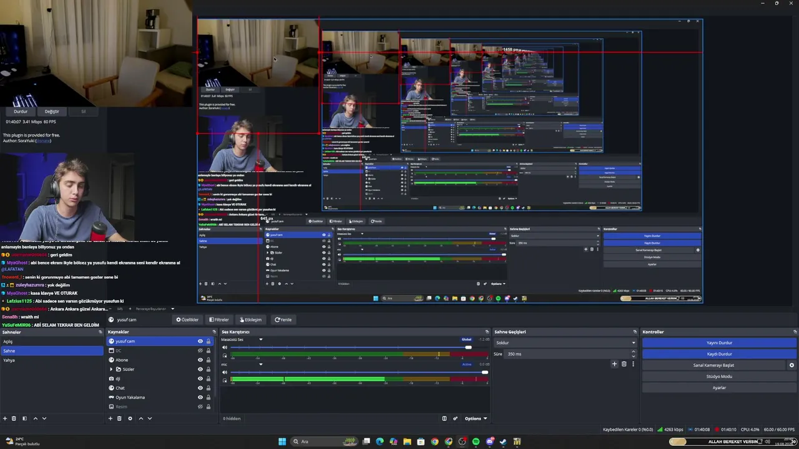799x449 pixels.
Task: Select the Yahya scene
Action: coord(52,360)
